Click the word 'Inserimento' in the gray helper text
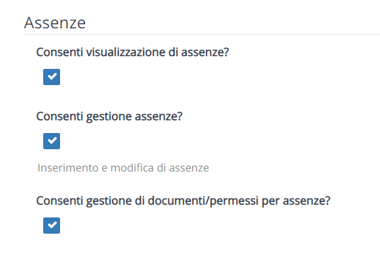Viewport: 380px width, 262px height. tap(68, 167)
